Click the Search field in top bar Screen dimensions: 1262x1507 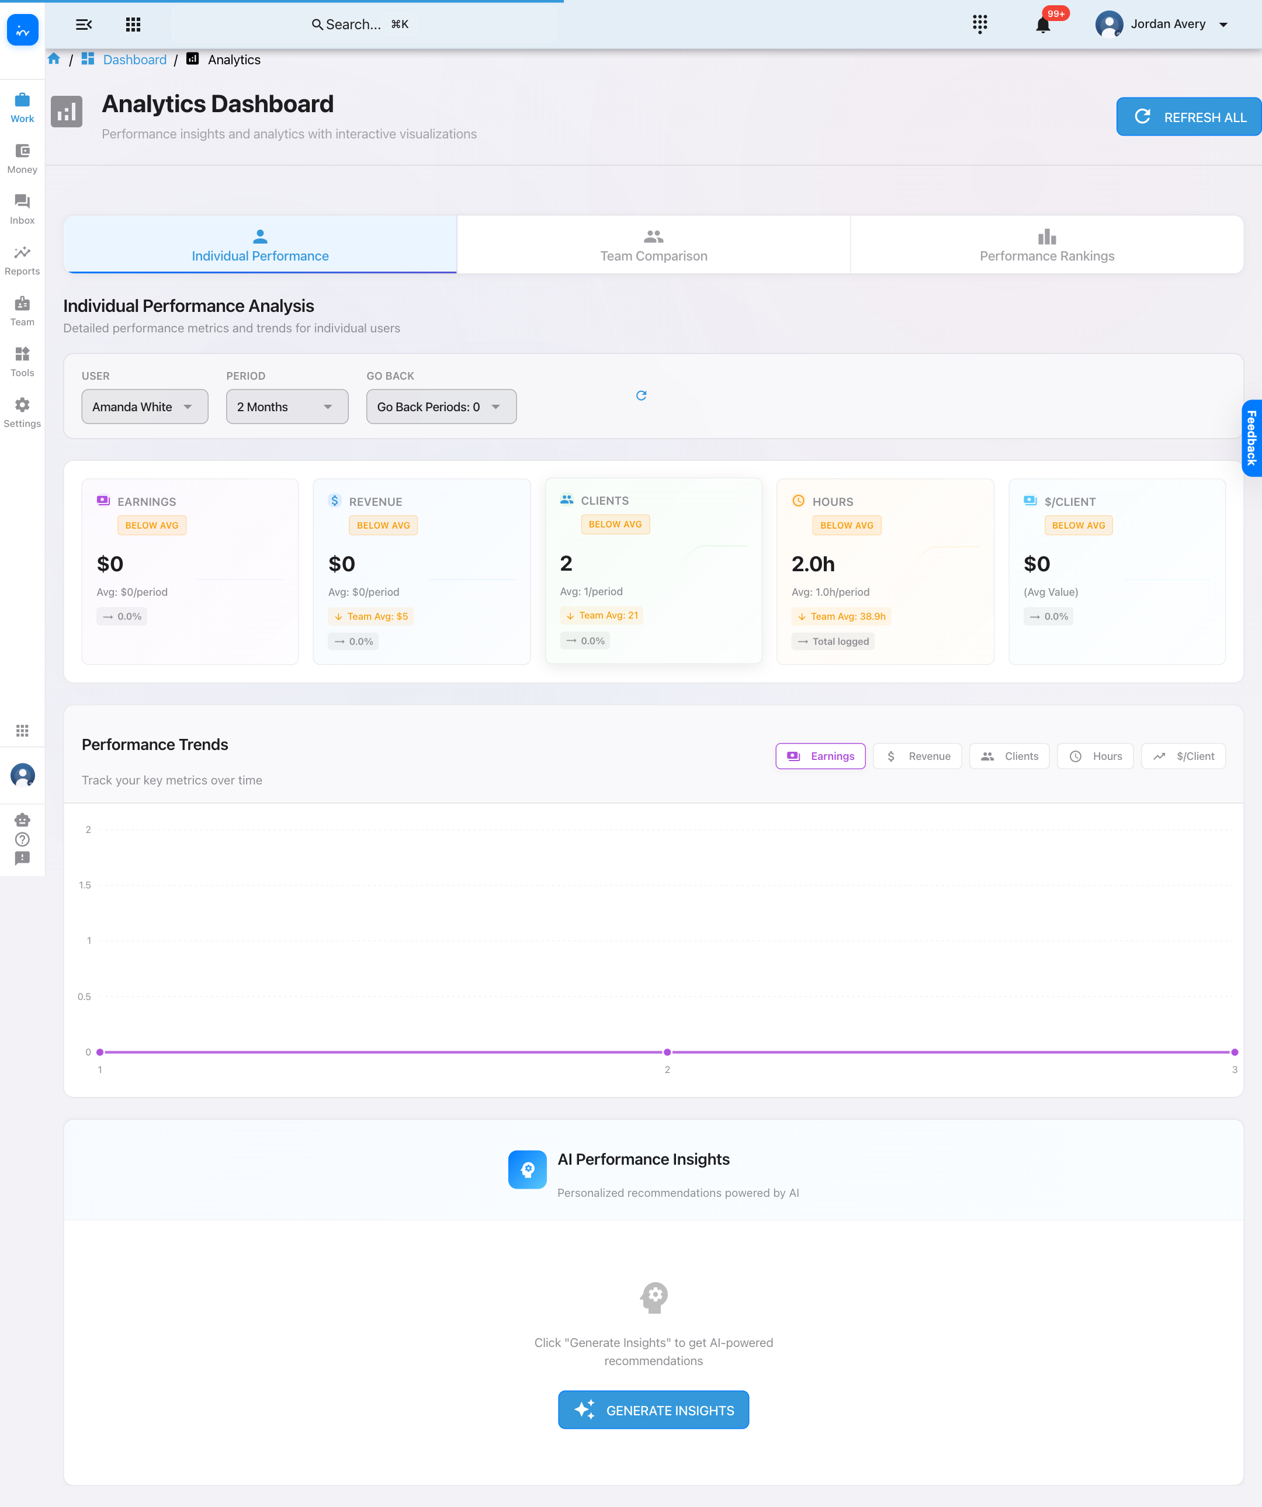(364, 25)
